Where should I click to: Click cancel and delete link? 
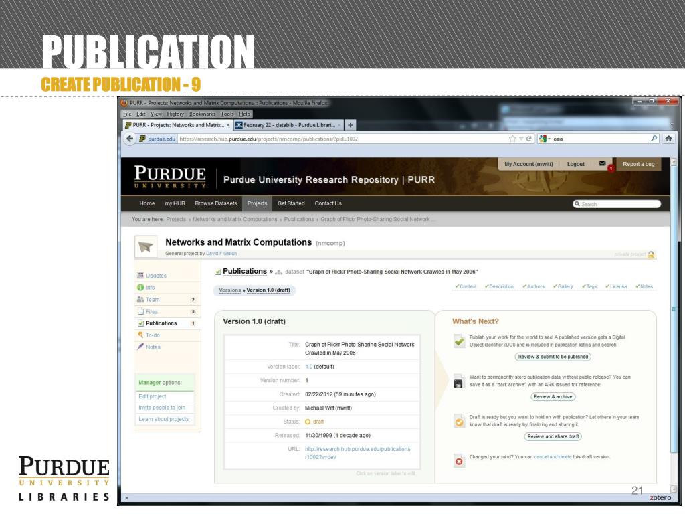click(x=553, y=456)
